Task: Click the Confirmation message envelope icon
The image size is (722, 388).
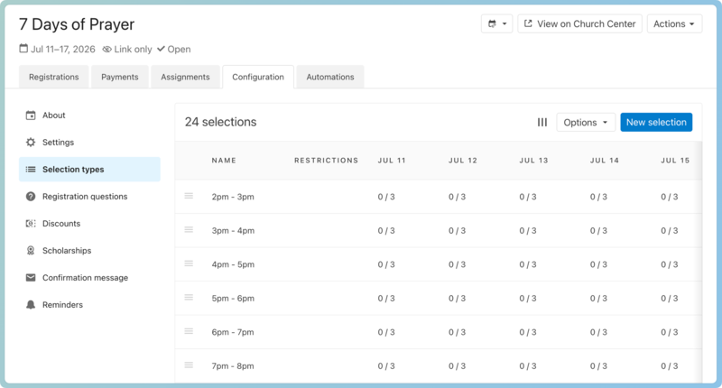Action: [31, 278]
